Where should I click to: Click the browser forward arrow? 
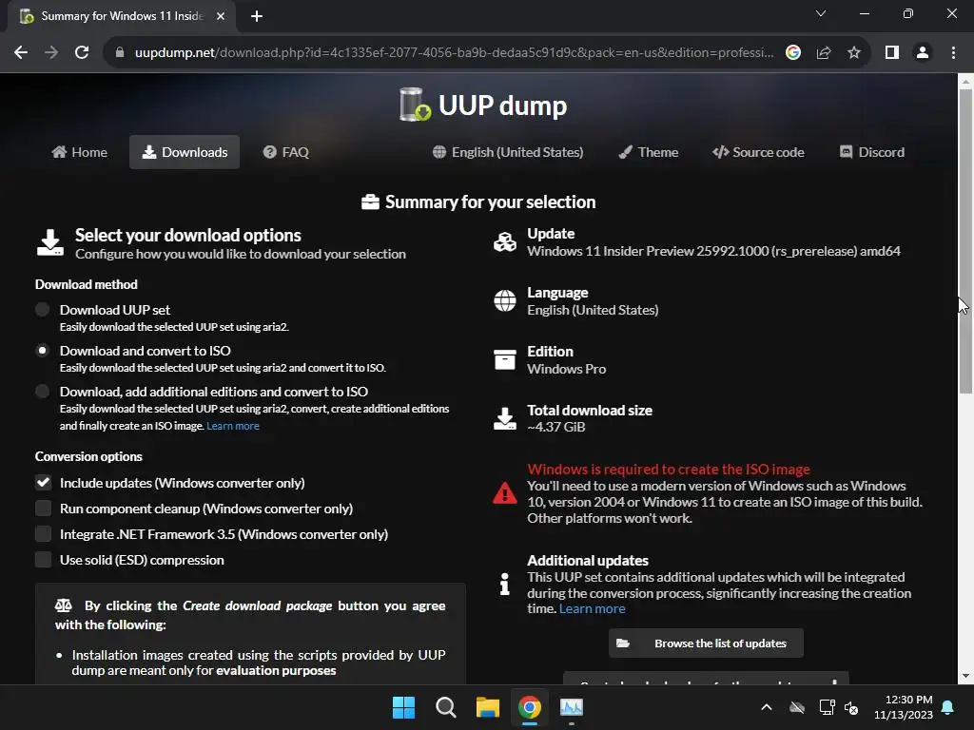pos(51,53)
